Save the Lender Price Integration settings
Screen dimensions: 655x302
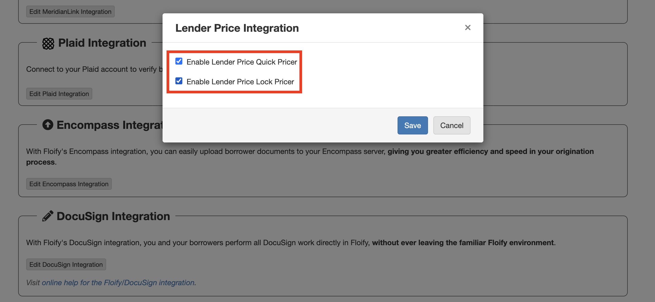coord(412,125)
